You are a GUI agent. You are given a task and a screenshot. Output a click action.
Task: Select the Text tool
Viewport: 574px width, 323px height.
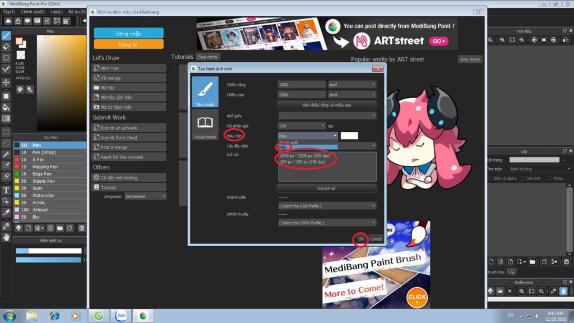(x=6, y=190)
